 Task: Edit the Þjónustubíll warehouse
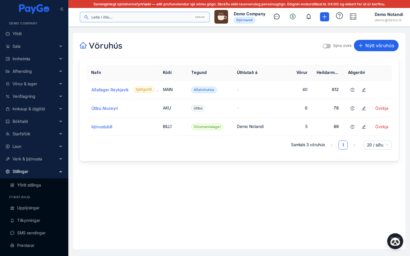tap(364, 127)
